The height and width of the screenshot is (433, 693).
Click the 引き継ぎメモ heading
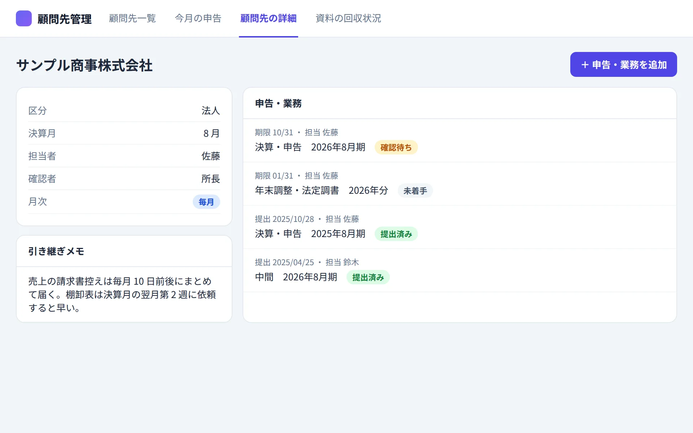[56, 252]
